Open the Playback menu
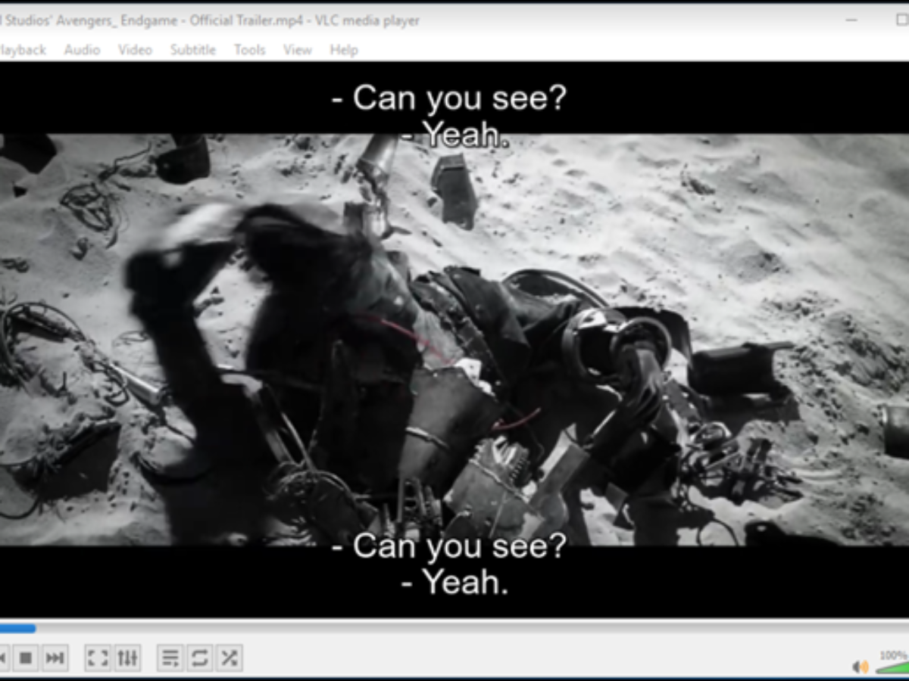The image size is (909, 681). pos(21,50)
